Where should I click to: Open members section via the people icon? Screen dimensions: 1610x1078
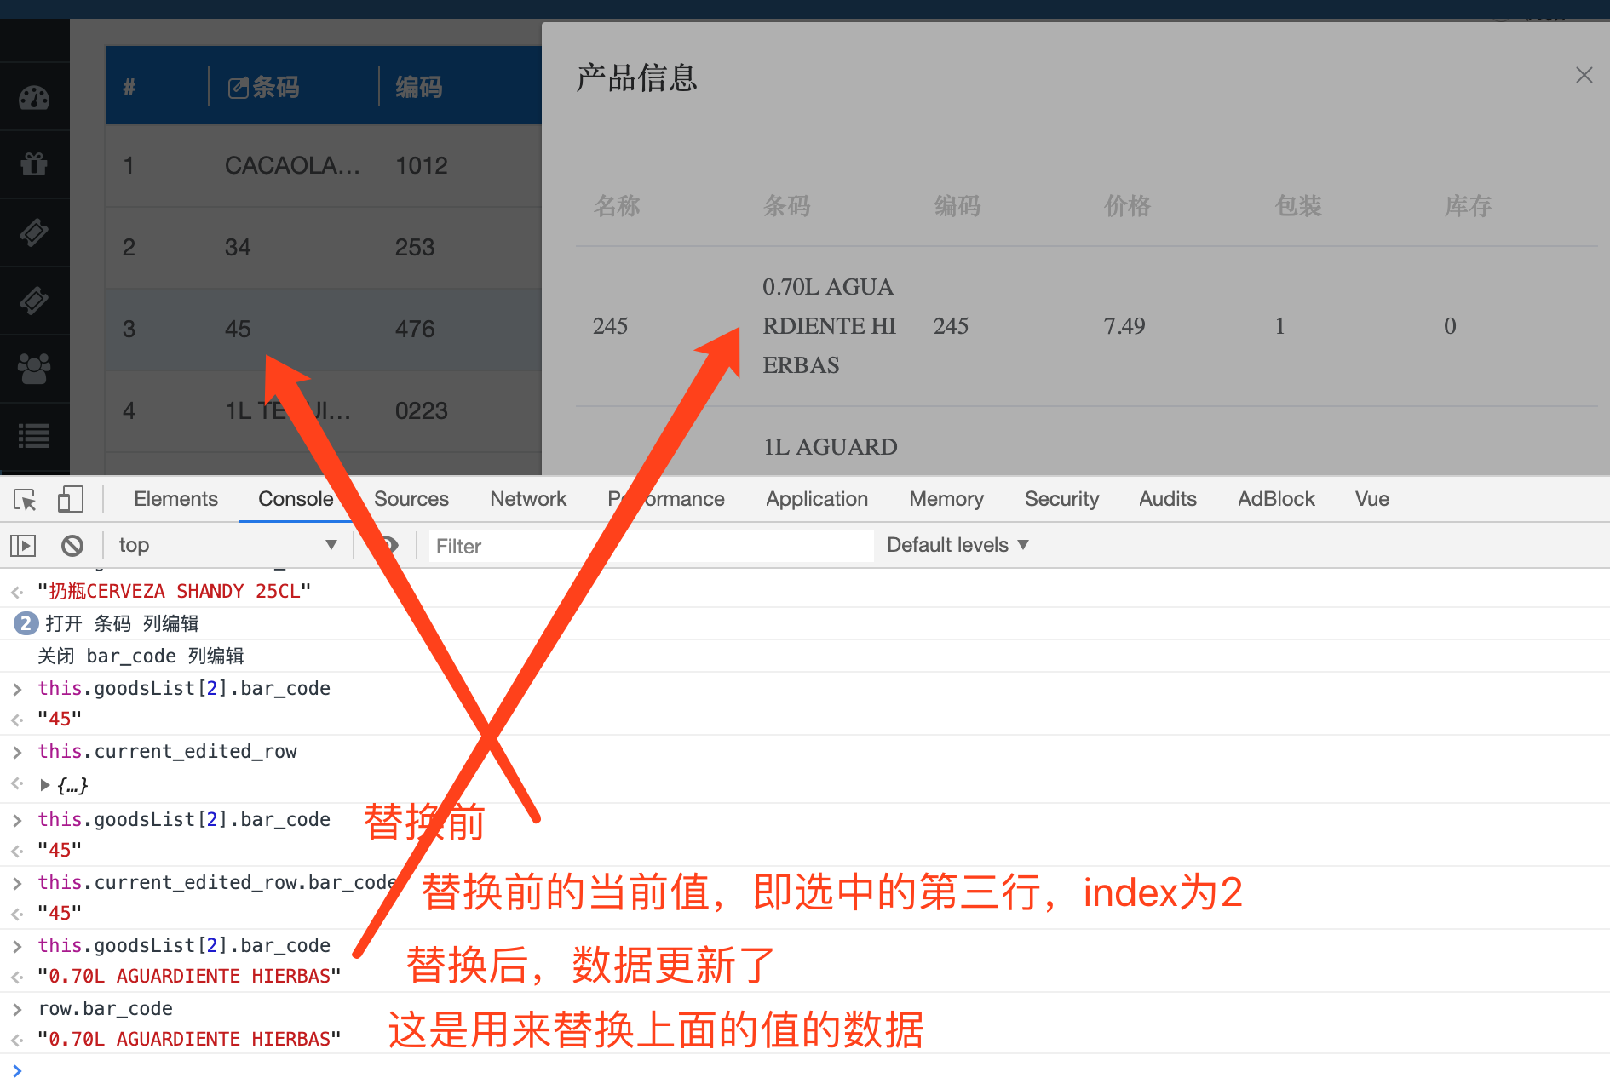coord(34,368)
